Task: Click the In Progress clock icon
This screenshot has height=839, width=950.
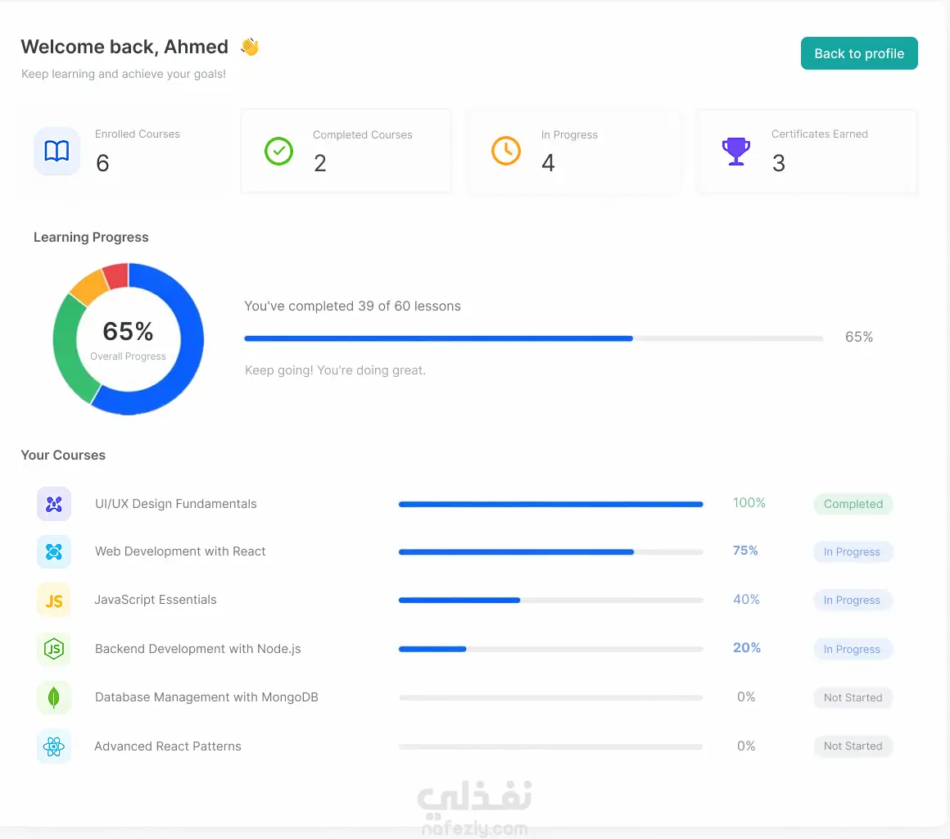Action: point(506,150)
